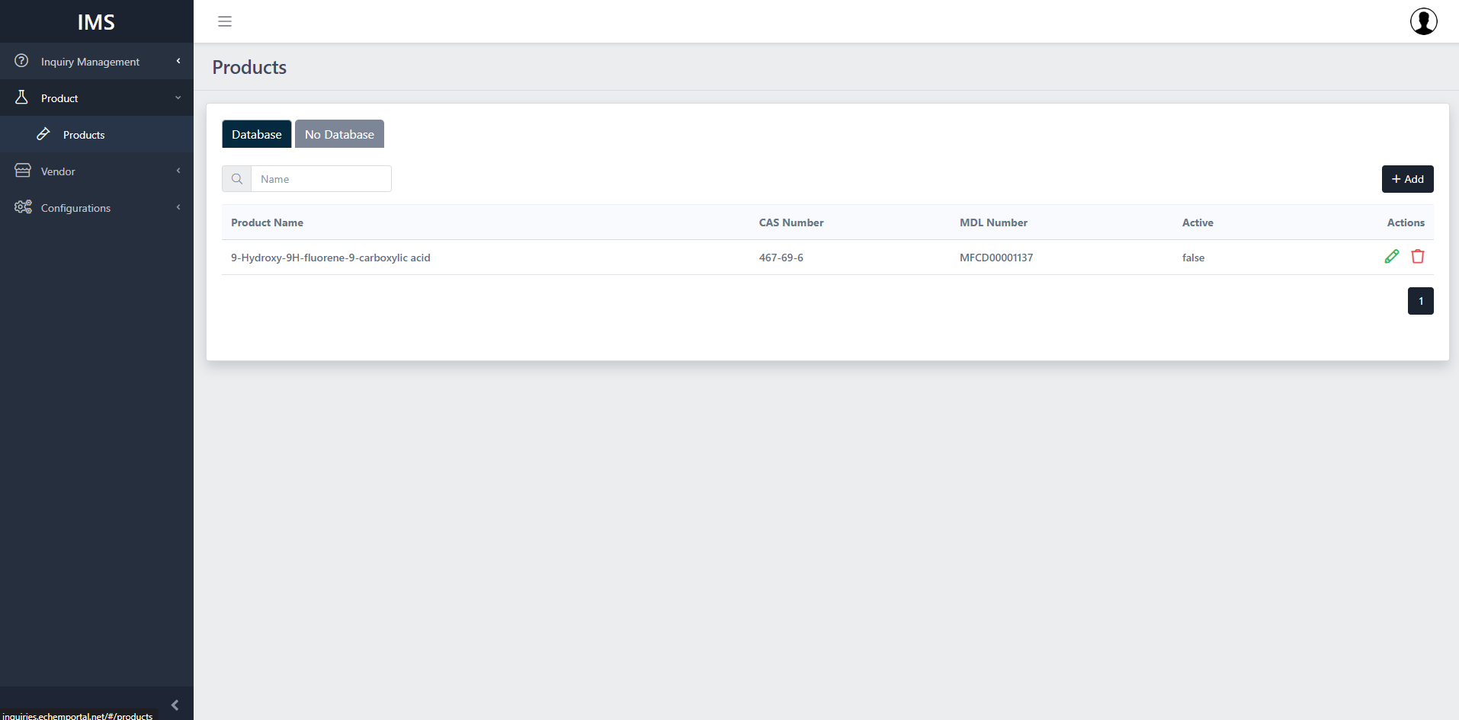Viewport: 1459px width, 720px height.
Task: Open Products in the sidebar
Action: 84,135
